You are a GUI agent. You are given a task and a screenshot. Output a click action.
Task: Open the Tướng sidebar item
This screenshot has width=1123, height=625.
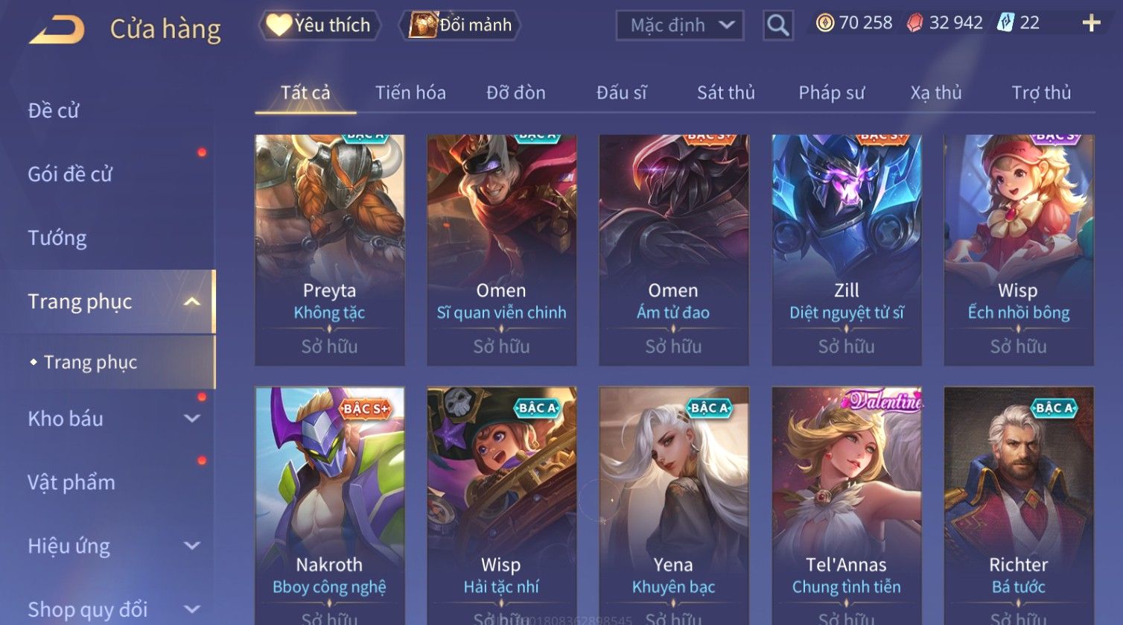pyautogui.click(x=57, y=238)
